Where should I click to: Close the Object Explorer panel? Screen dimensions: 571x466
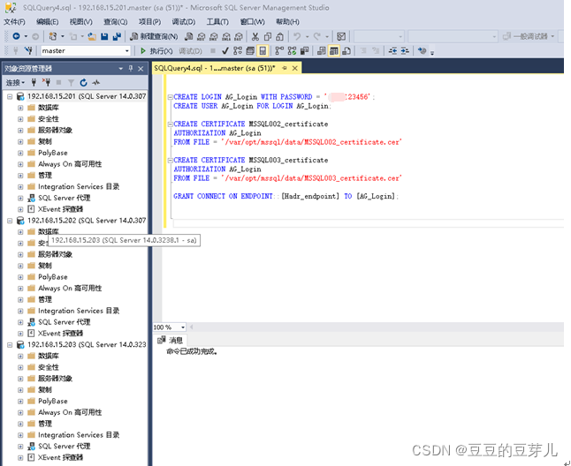[x=141, y=68]
